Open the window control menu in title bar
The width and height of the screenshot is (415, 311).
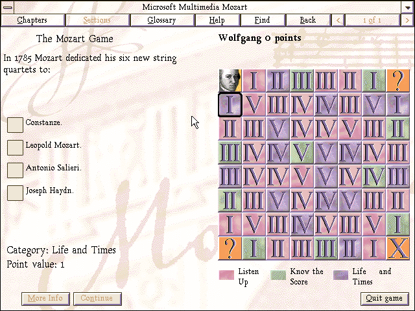coord(7,7)
